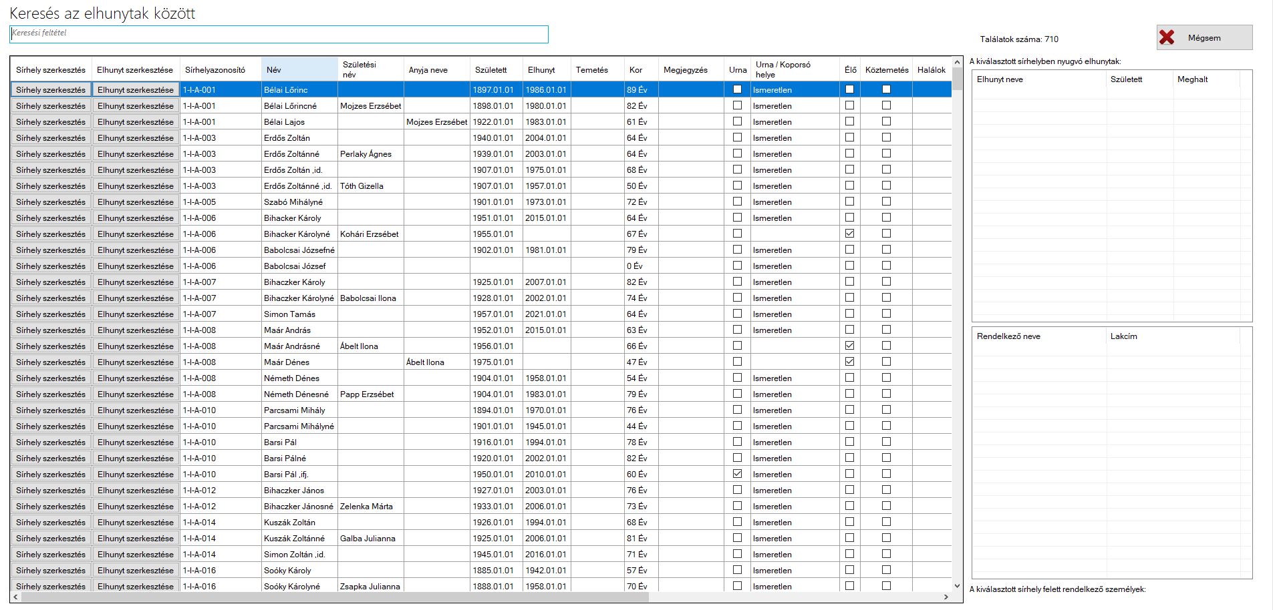Open Sírhely szerkesztés for Bélai Lőrincné

[51, 106]
